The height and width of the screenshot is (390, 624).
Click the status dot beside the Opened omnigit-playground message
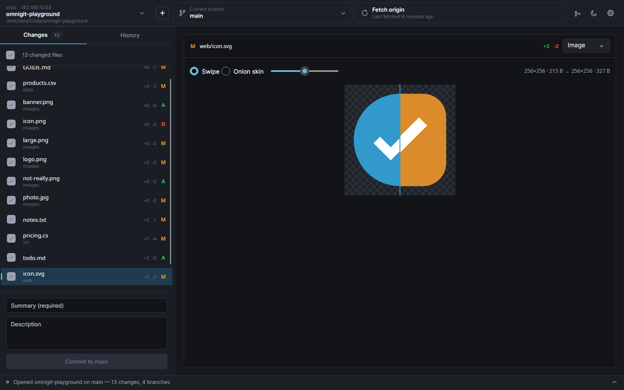coord(8,382)
